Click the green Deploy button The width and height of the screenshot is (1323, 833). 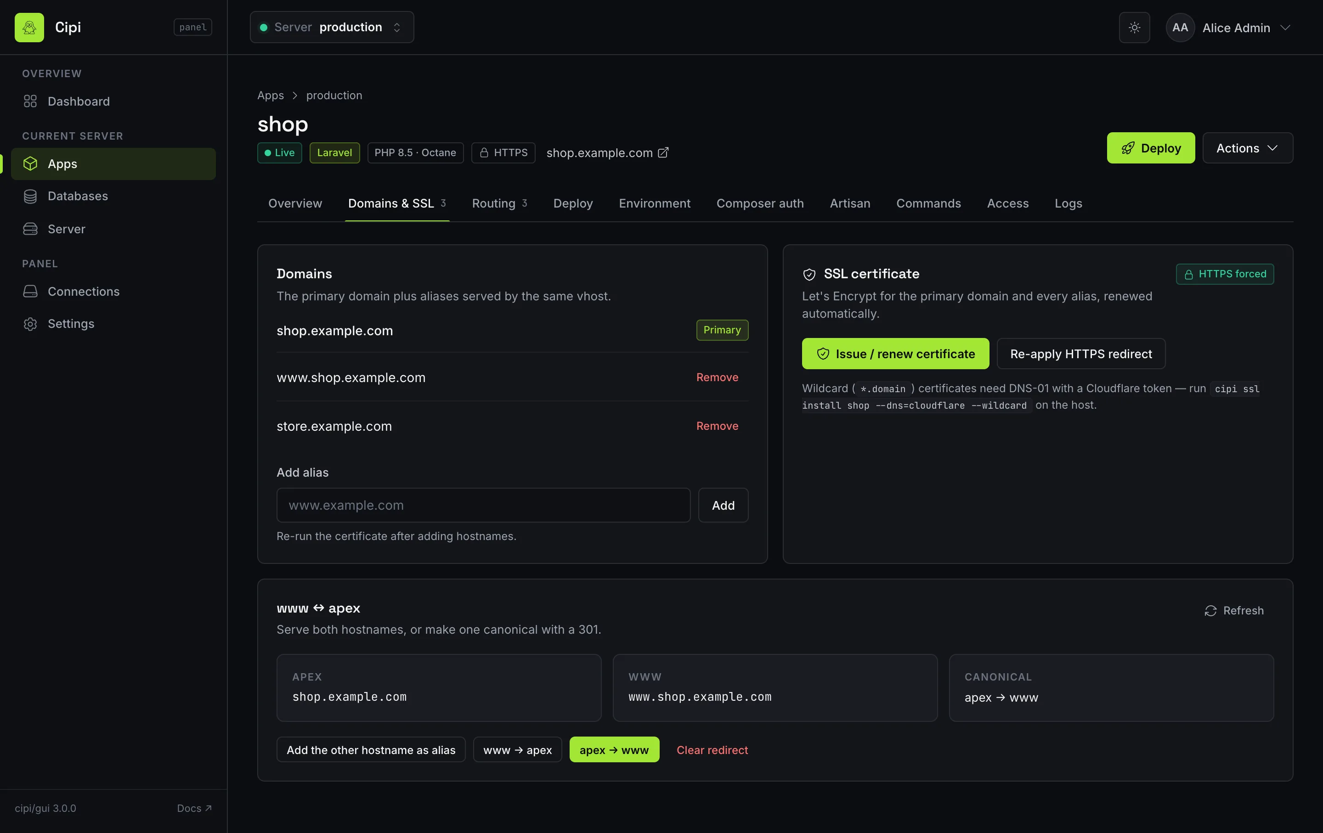coord(1150,148)
